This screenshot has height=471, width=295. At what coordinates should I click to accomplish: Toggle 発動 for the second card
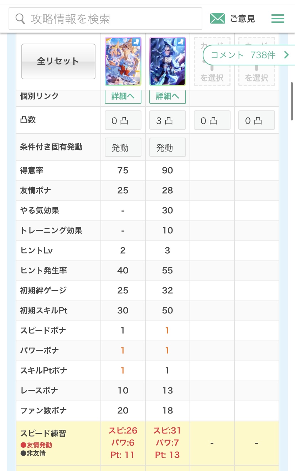167,147
